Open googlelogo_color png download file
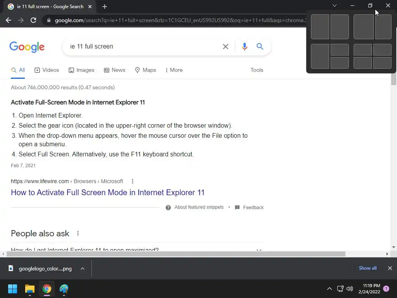Viewport: 397px width, 298px height. point(40,269)
